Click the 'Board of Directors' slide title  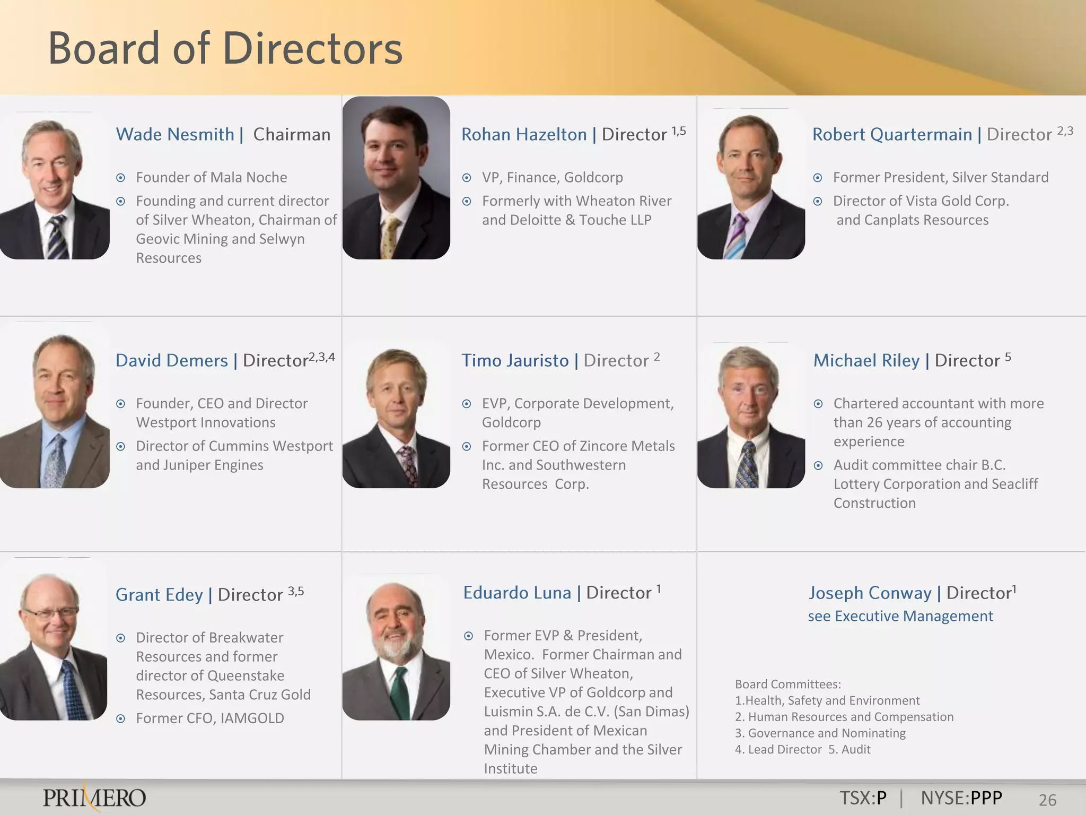click(x=225, y=48)
